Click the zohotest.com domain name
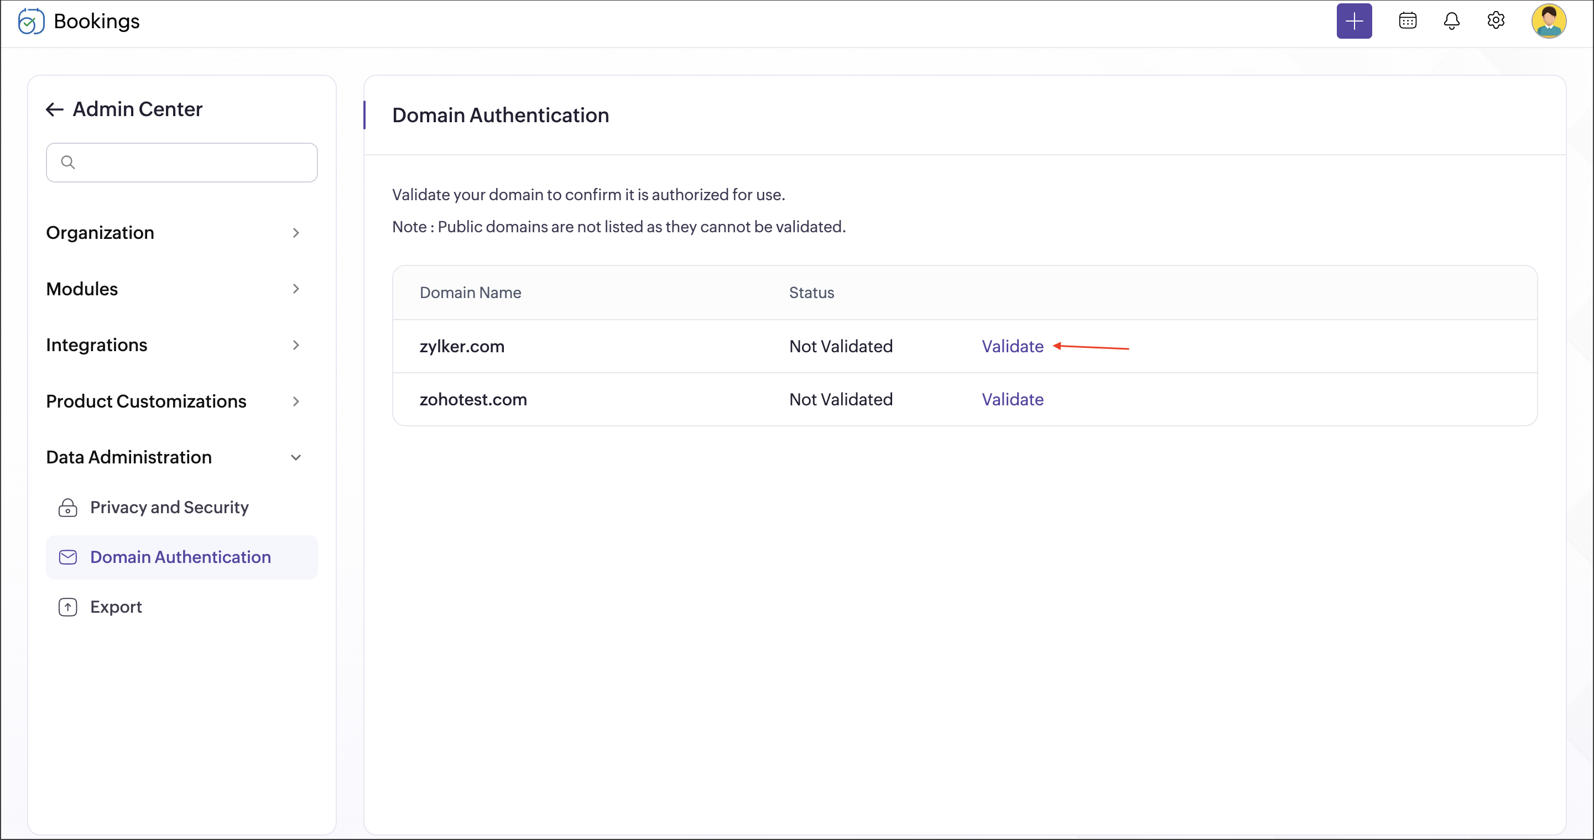Viewport: 1594px width, 840px height. tap(473, 400)
